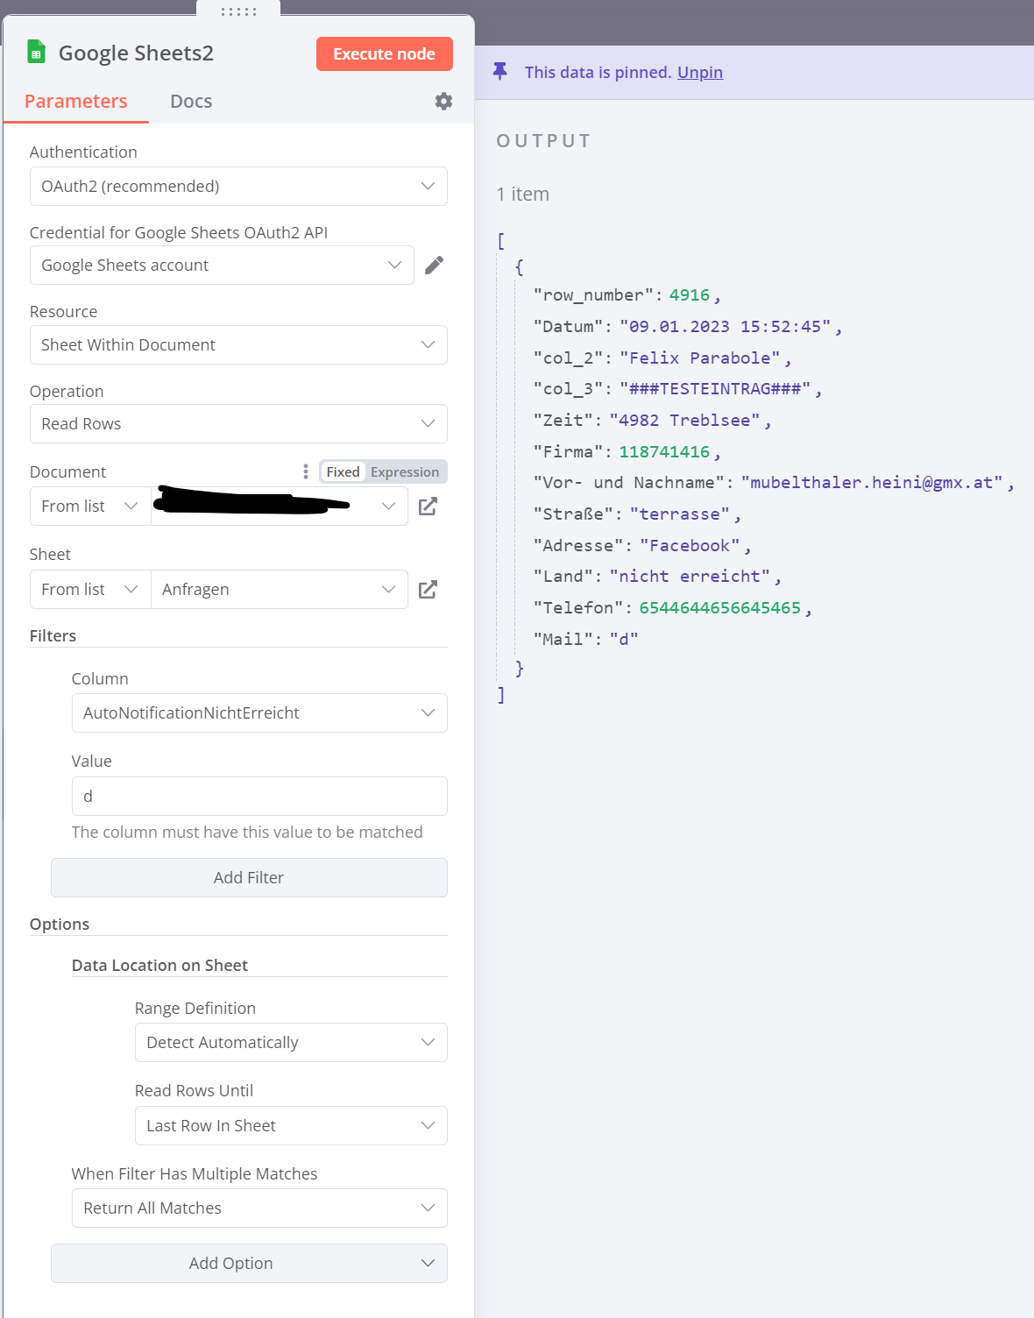Open node settings gear icon
Screen dimensions: 1034x1318
pos(443,102)
